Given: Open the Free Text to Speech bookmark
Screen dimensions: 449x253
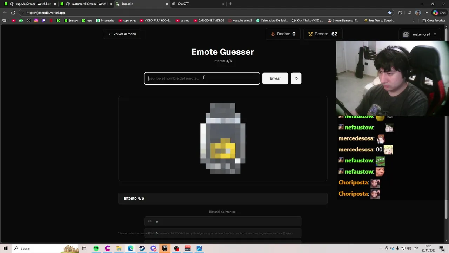Looking at the screenshot, I should coord(380,20).
